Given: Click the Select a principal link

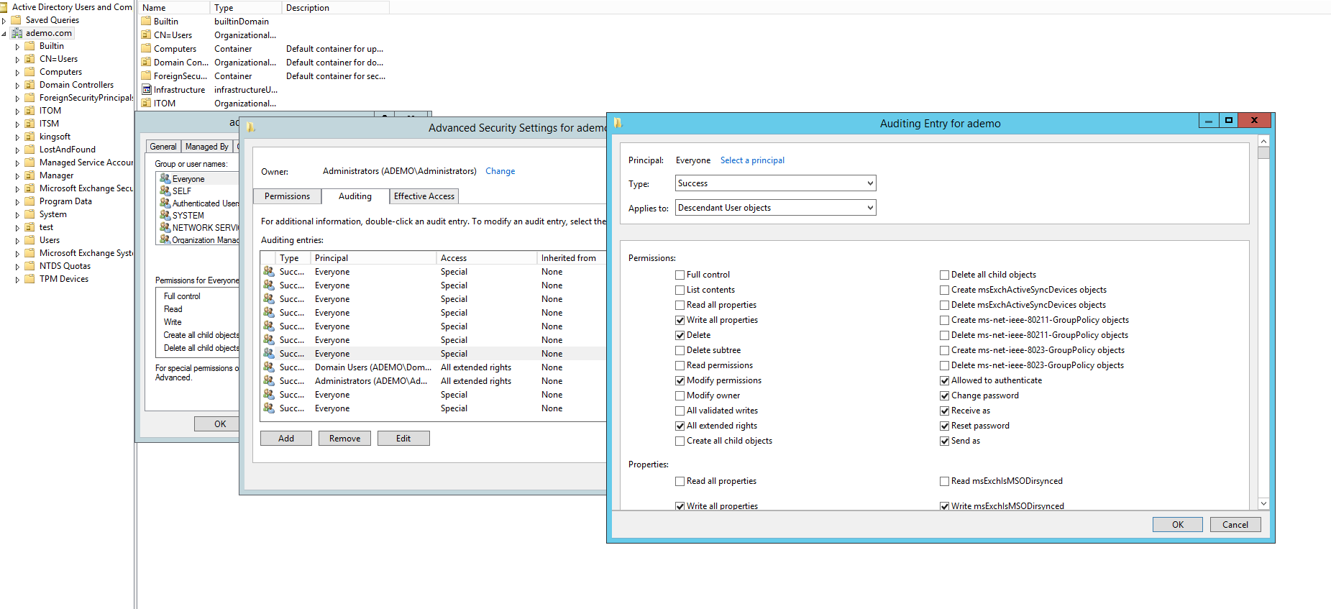Looking at the screenshot, I should click(752, 160).
